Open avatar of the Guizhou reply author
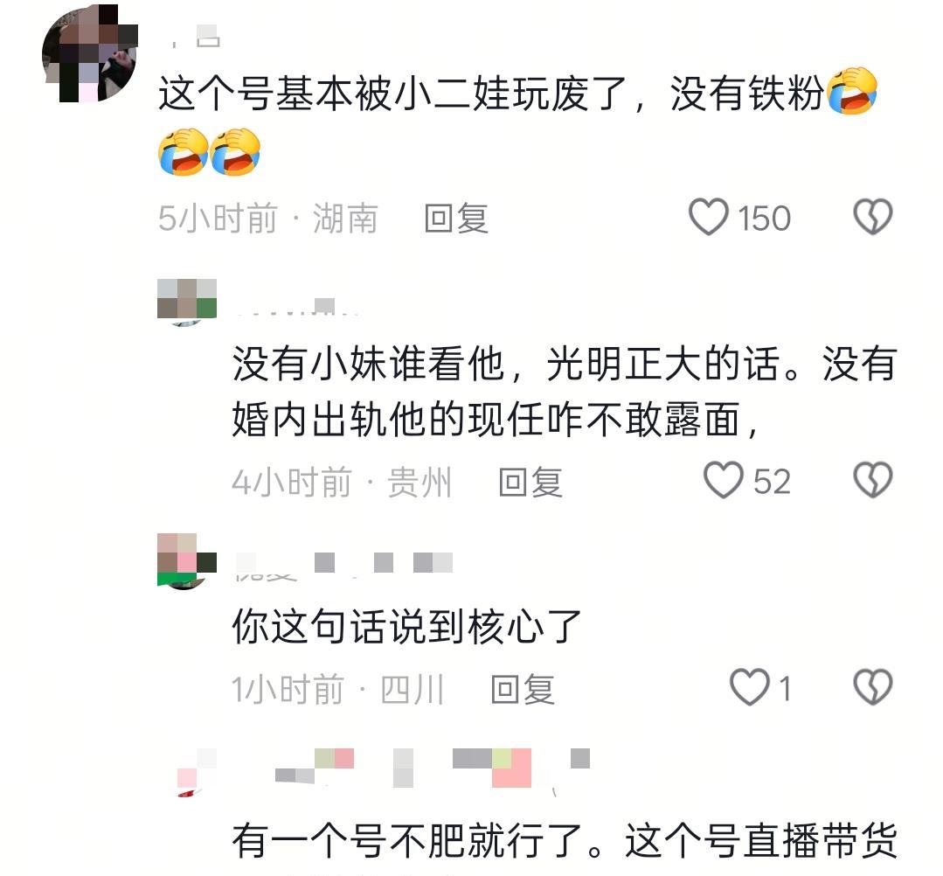943x876 pixels. tap(186, 301)
